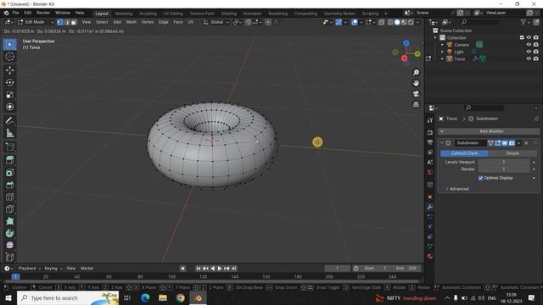Expand the Camera tree item

442,45
